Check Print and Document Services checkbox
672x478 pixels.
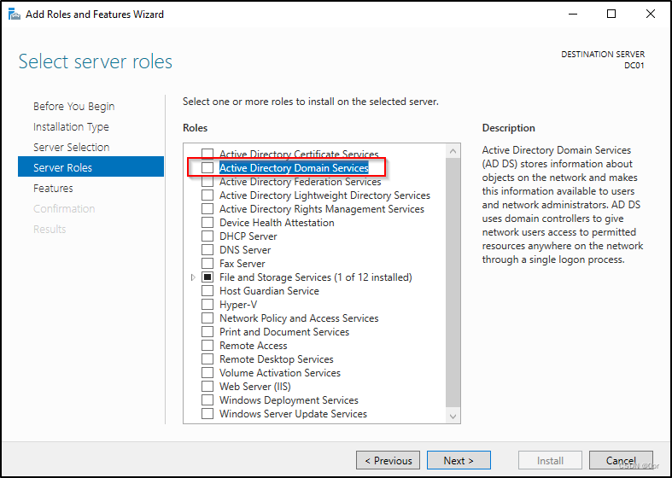207,332
